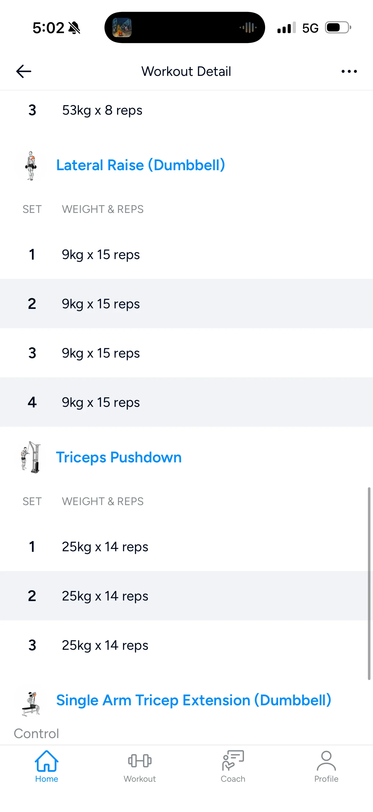Tap the Triceps Pushdown exercise thumbnail
373x812 pixels.
click(x=31, y=457)
